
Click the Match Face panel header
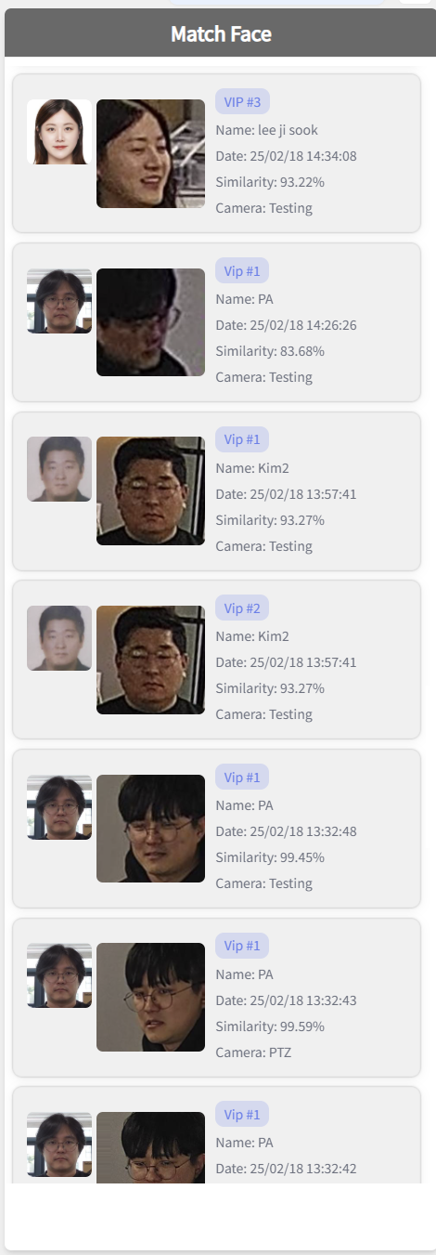pyautogui.click(x=218, y=34)
